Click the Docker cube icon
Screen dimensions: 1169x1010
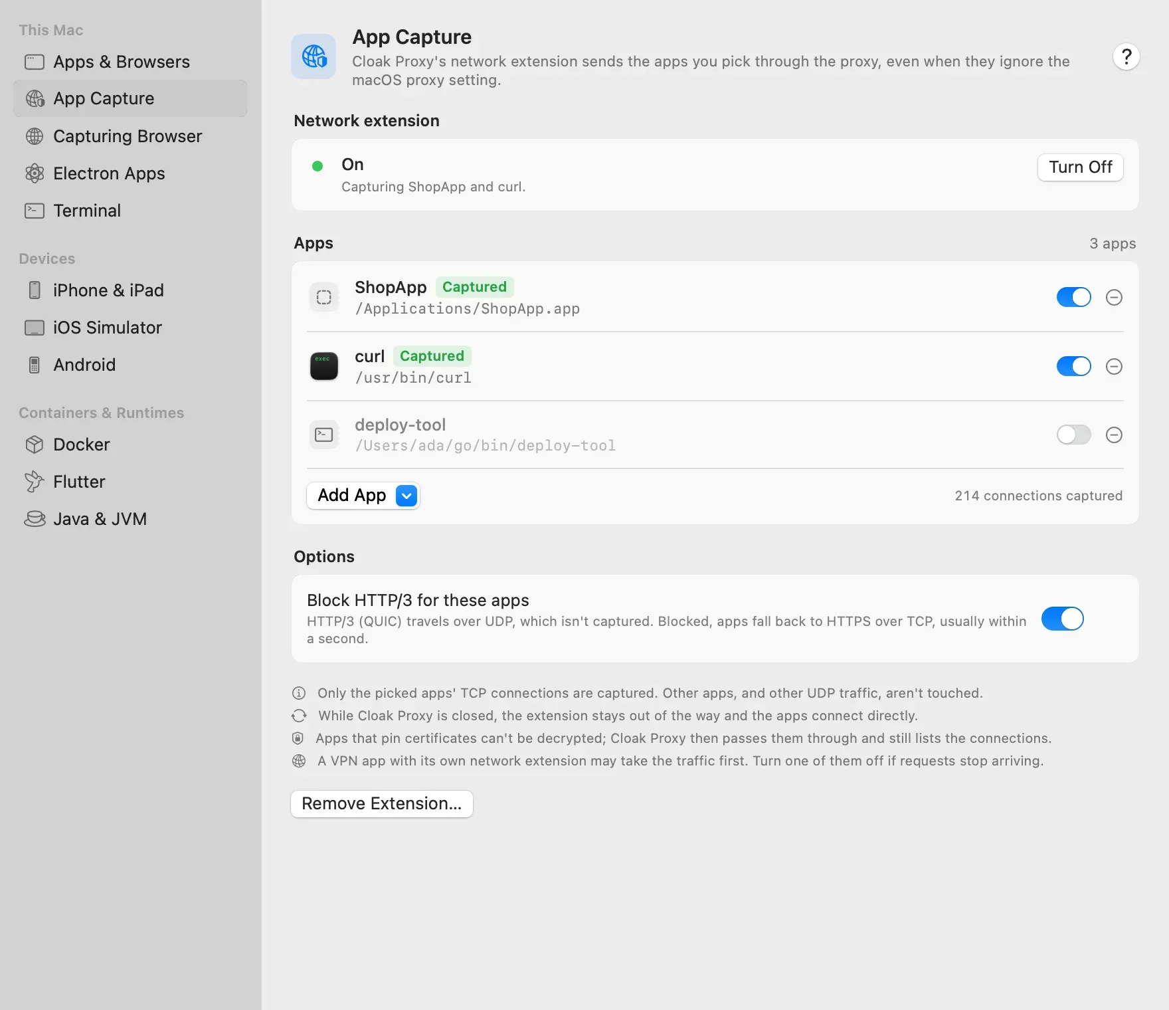[x=35, y=445]
